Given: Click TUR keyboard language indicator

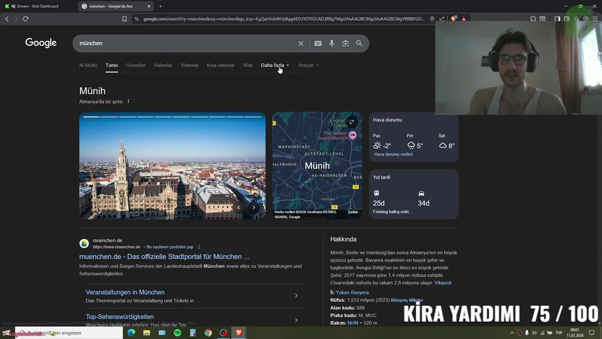Looking at the screenshot, I should click(559, 333).
